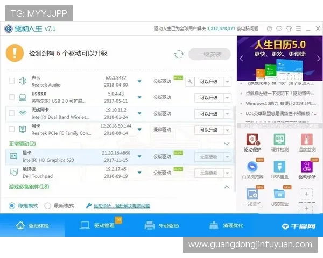Open version dropdown for 21.20.16.4860
This screenshot has height=258, width=323.
point(139,156)
